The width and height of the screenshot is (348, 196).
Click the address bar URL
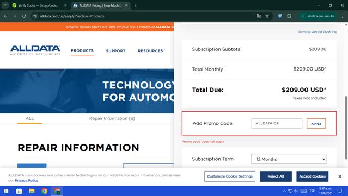(72, 16)
